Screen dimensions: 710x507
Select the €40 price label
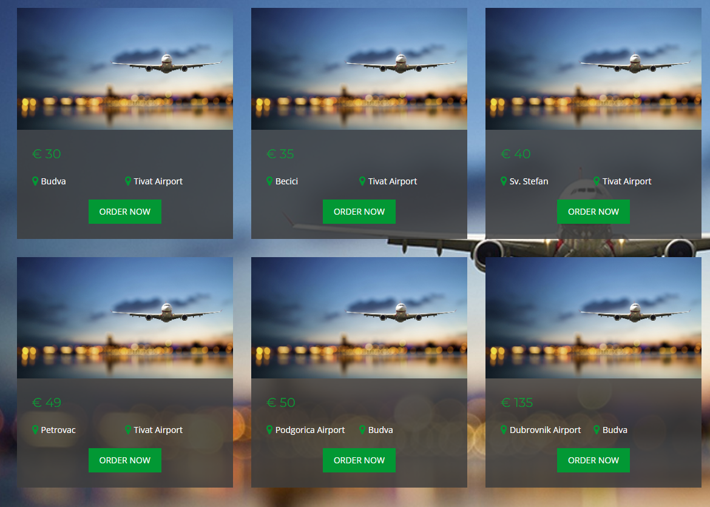click(516, 154)
